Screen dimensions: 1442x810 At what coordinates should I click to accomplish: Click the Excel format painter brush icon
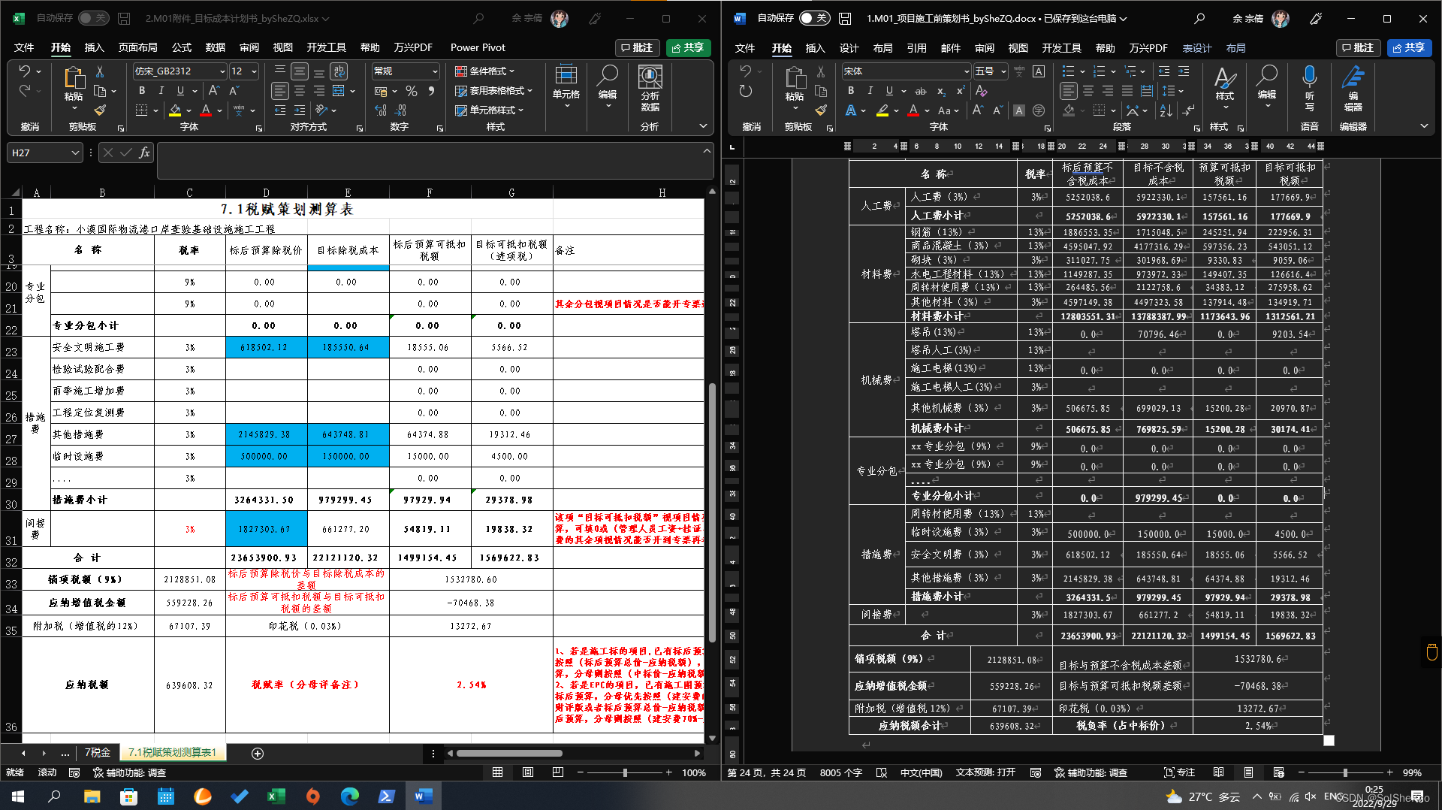click(x=100, y=110)
